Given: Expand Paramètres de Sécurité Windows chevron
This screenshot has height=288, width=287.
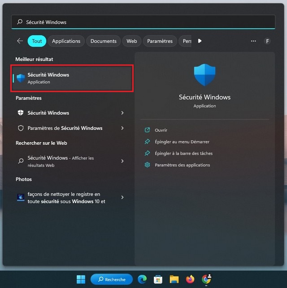Looking at the screenshot, I should click(x=122, y=128).
